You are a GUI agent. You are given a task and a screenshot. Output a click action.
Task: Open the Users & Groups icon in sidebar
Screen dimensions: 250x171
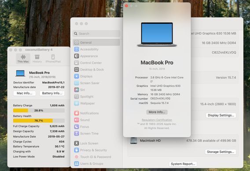tap(77, 164)
